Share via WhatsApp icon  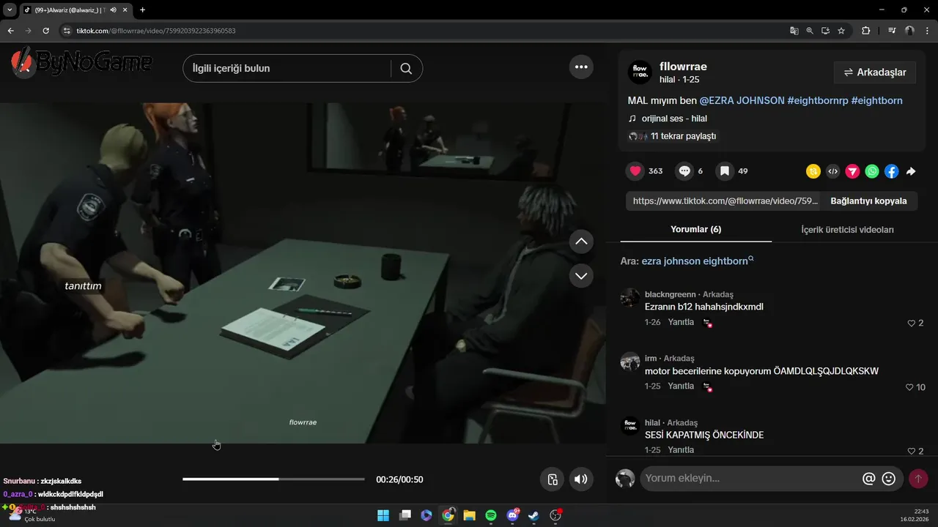872,171
